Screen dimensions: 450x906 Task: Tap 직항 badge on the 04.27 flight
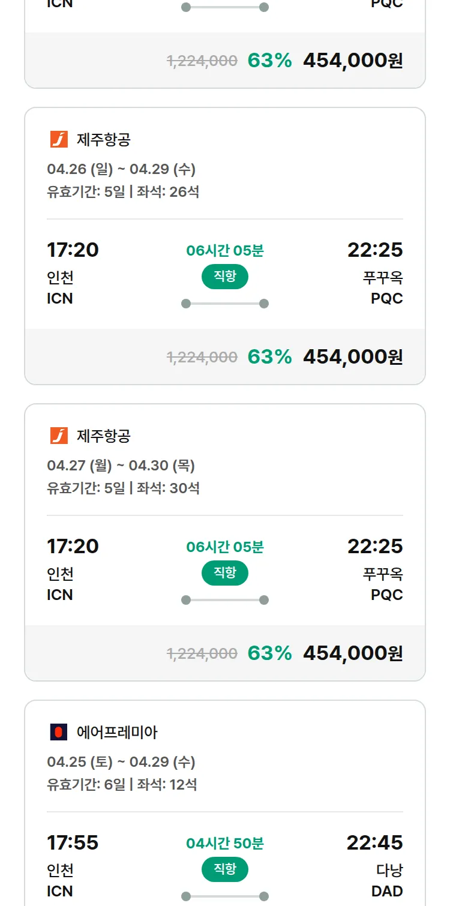(x=225, y=573)
